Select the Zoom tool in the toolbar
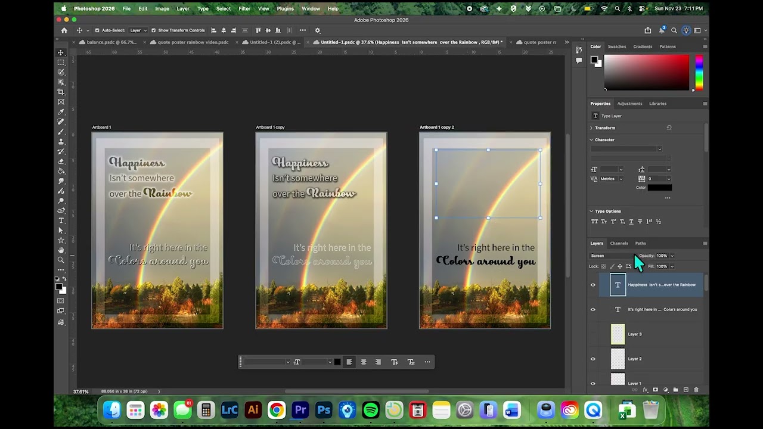 (61, 260)
